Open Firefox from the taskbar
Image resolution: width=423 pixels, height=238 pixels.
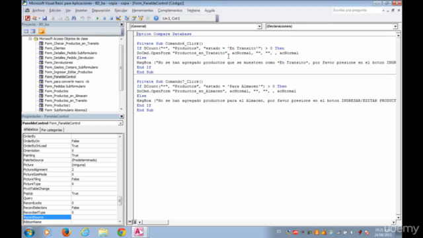tap(66, 232)
